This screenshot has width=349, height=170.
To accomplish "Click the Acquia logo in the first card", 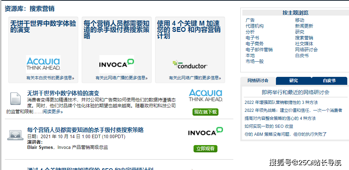I will click(43, 64).
